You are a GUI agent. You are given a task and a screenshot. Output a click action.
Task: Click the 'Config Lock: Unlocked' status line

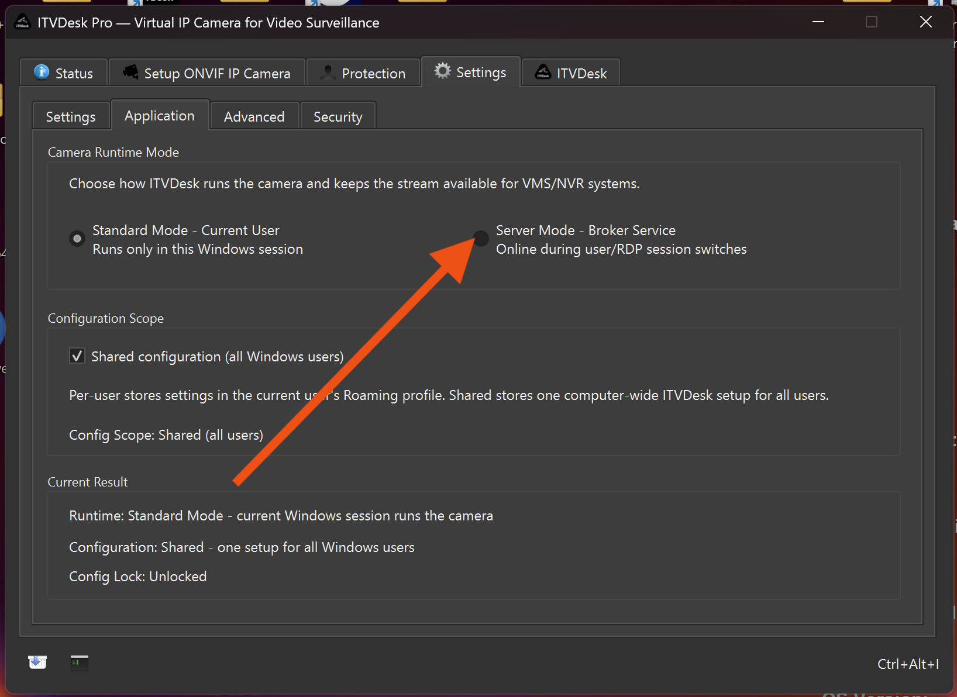[138, 577]
